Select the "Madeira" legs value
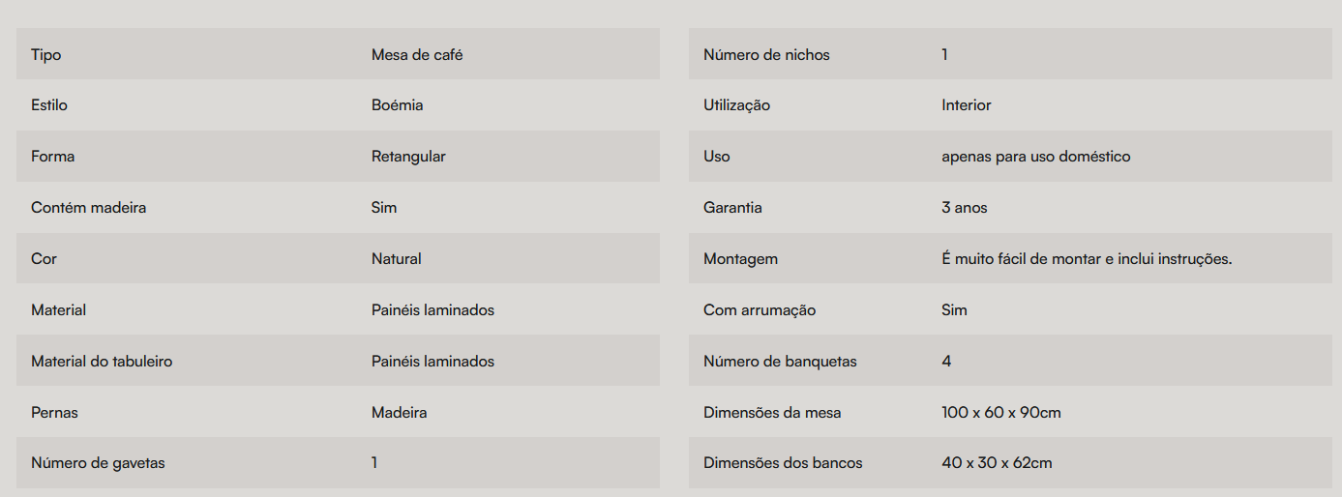This screenshot has width=1342, height=497. coord(399,413)
